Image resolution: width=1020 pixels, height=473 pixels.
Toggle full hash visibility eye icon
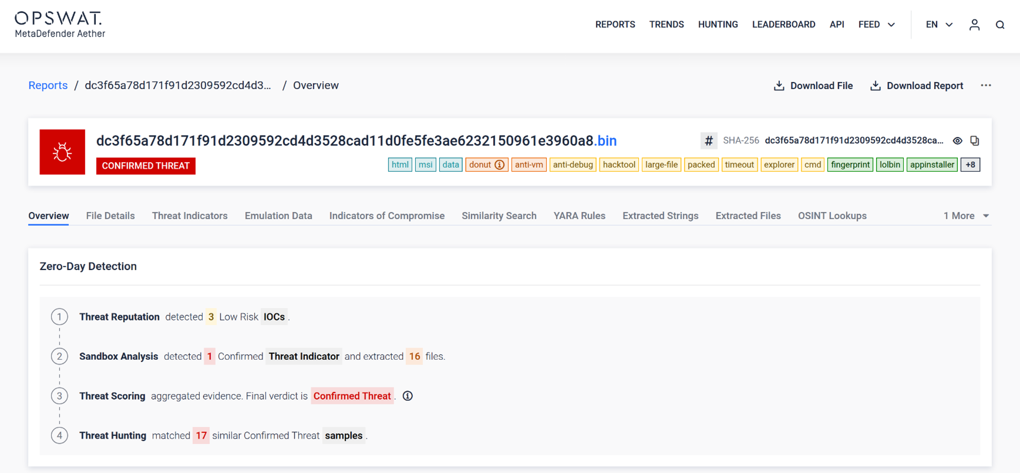click(x=957, y=141)
